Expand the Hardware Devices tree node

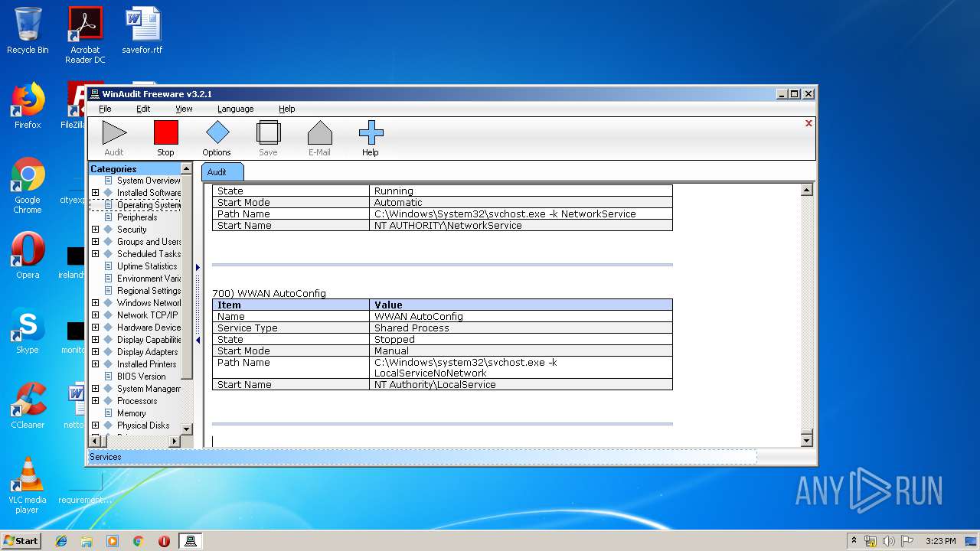tap(95, 328)
